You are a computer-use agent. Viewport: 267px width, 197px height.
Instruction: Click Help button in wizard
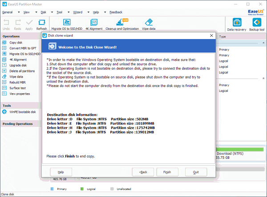(61, 172)
